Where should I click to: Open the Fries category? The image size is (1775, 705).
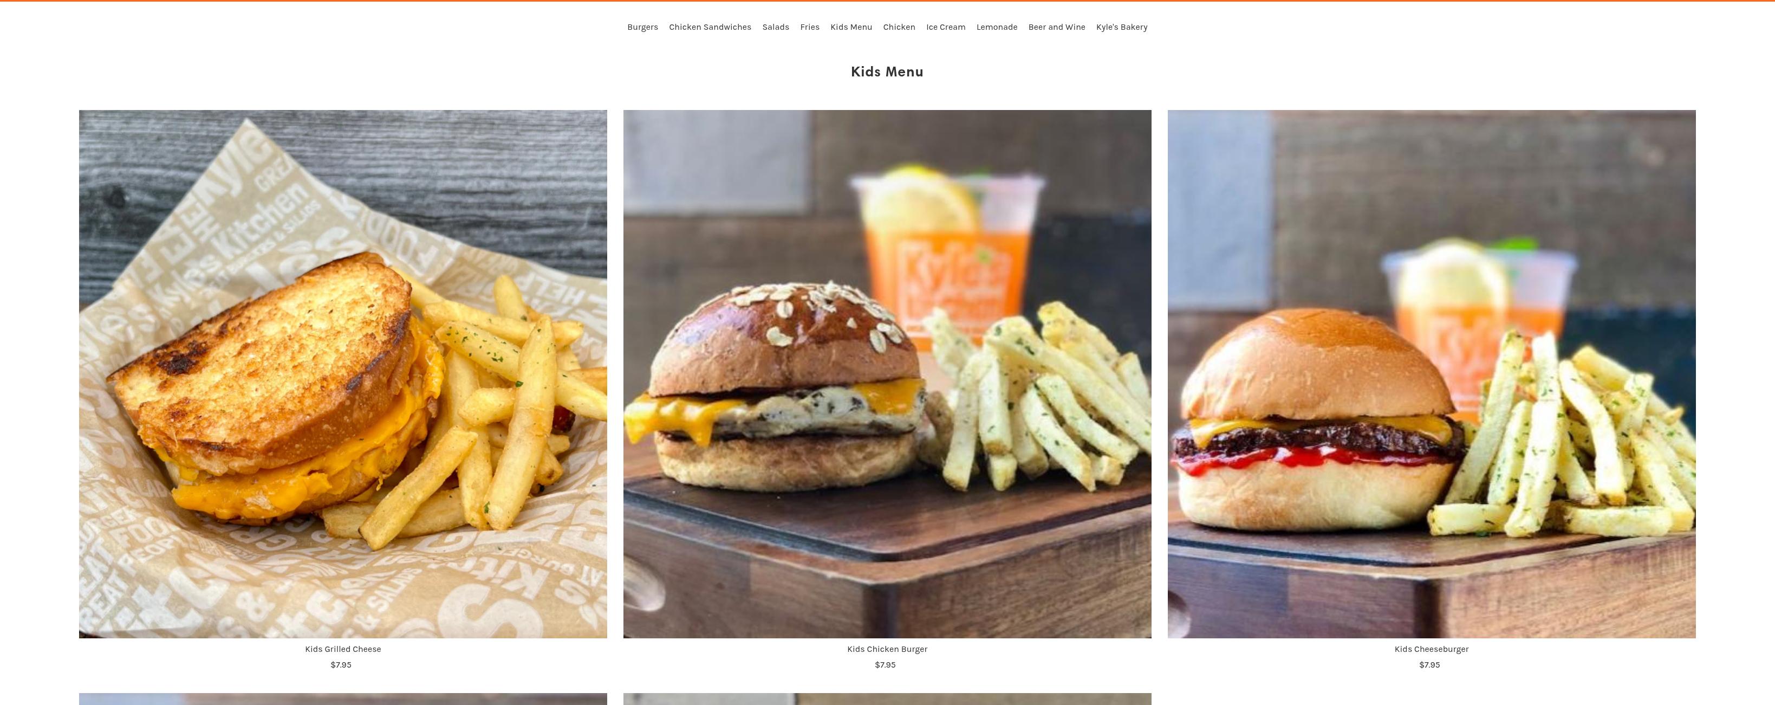pos(810,28)
